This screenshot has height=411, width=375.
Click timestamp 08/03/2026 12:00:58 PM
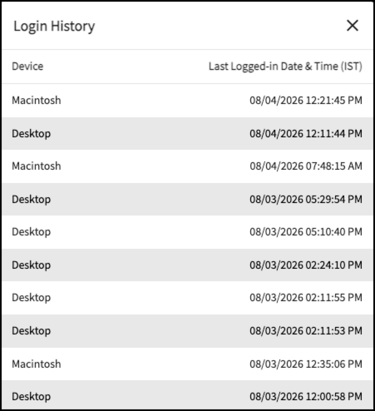coord(306,396)
